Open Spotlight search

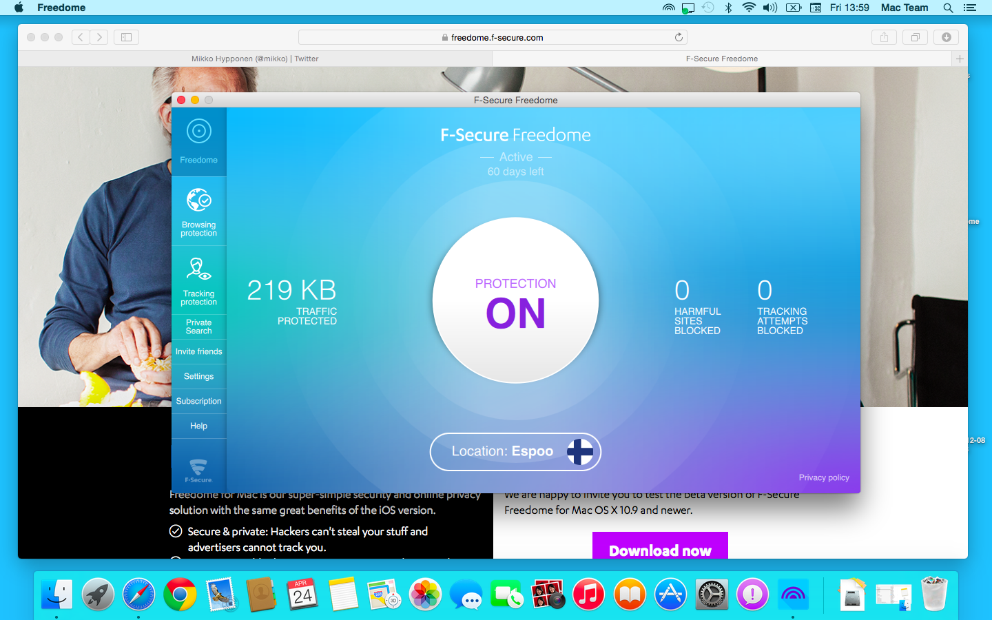(x=948, y=8)
